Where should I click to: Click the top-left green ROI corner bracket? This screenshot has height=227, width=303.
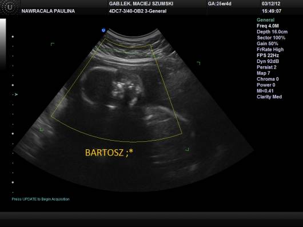pyautogui.click(x=53, y=44)
